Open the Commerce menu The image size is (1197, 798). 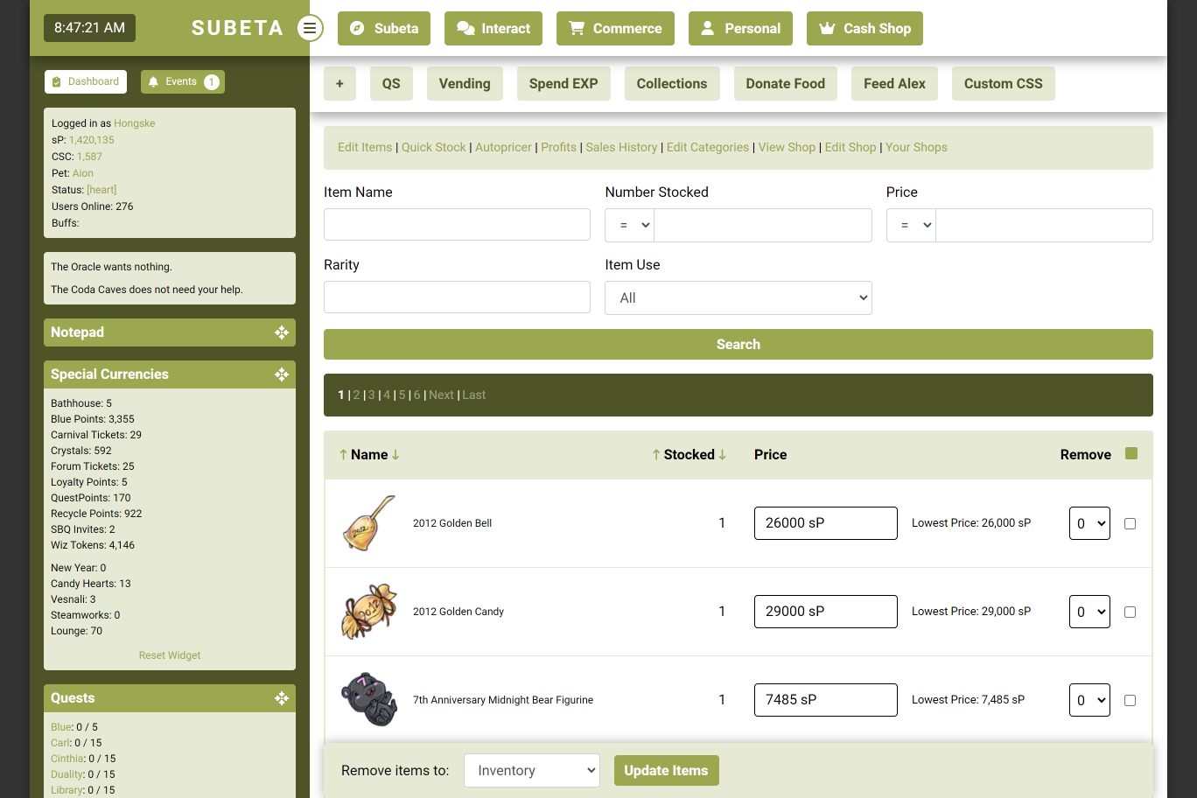615,28
